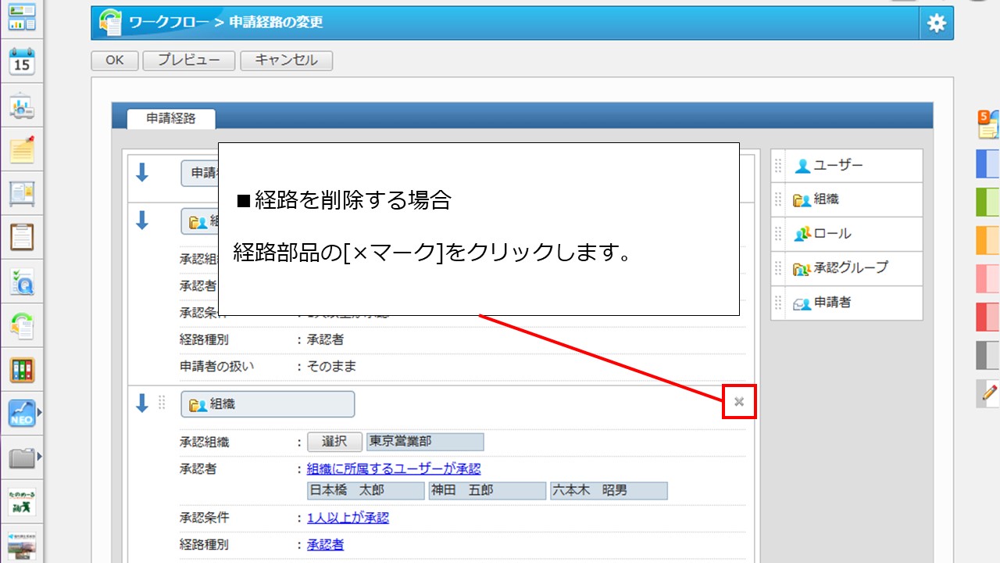Click the プレビュー button

[189, 60]
